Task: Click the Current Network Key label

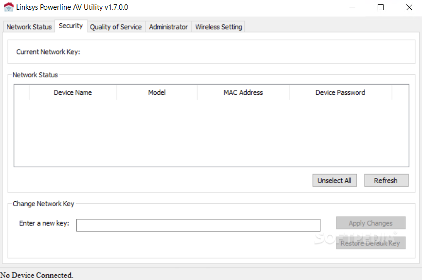Action: pos(48,52)
